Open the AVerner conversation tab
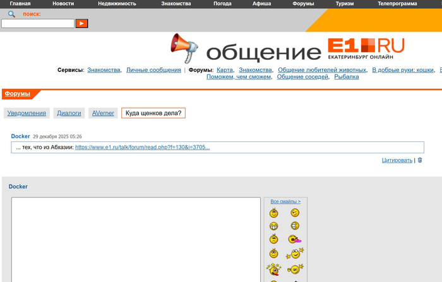 (103, 114)
